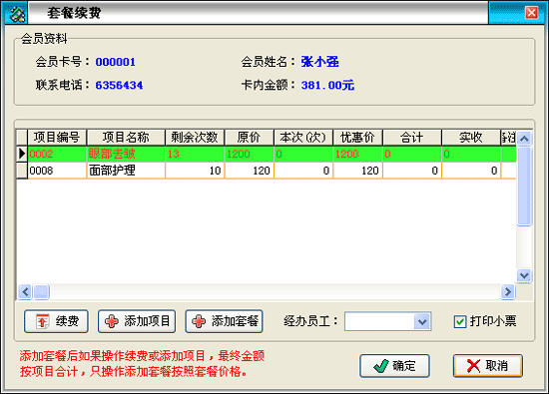
Task: Toggle the 打印小票 checkbox
Action: tap(460, 321)
